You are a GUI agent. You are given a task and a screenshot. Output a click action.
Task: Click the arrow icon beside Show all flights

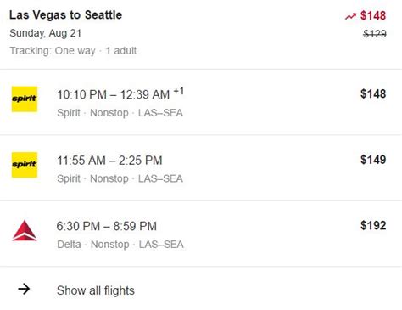coord(24,289)
